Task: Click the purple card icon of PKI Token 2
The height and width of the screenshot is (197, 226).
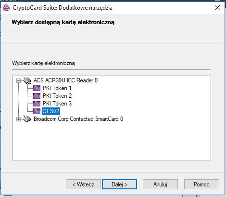Action: coord(37,96)
